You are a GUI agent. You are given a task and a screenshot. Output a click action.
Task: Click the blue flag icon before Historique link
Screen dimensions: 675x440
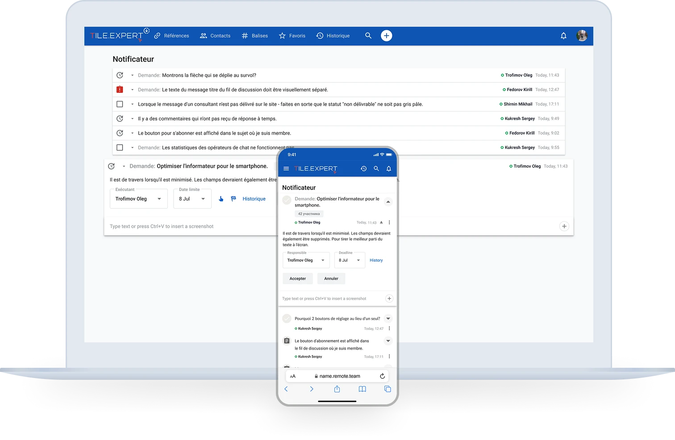coord(233,199)
